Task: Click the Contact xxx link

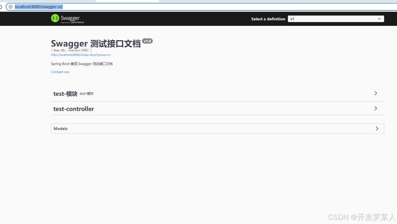Action: (60, 72)
